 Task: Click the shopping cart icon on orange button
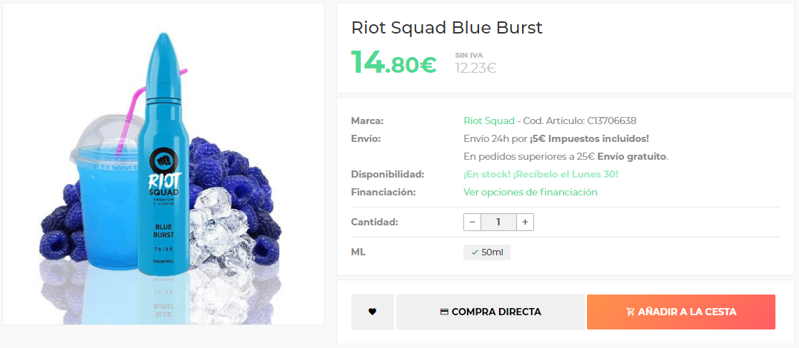coord(630,312)
